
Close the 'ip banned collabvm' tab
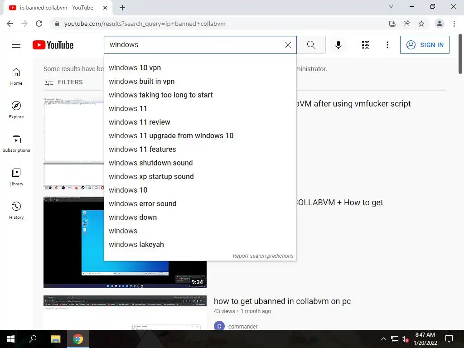coord(105,8)
